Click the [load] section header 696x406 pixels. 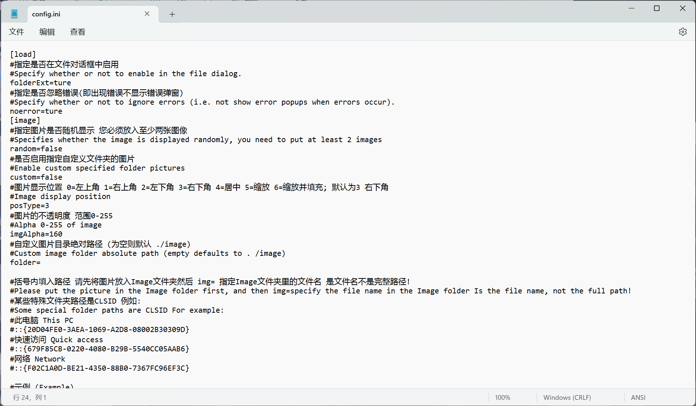point(23,54)
